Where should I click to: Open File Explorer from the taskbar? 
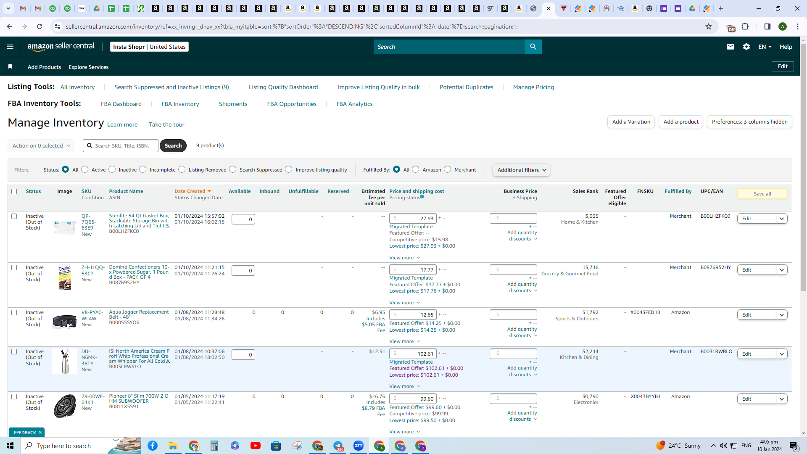point(173,446)
